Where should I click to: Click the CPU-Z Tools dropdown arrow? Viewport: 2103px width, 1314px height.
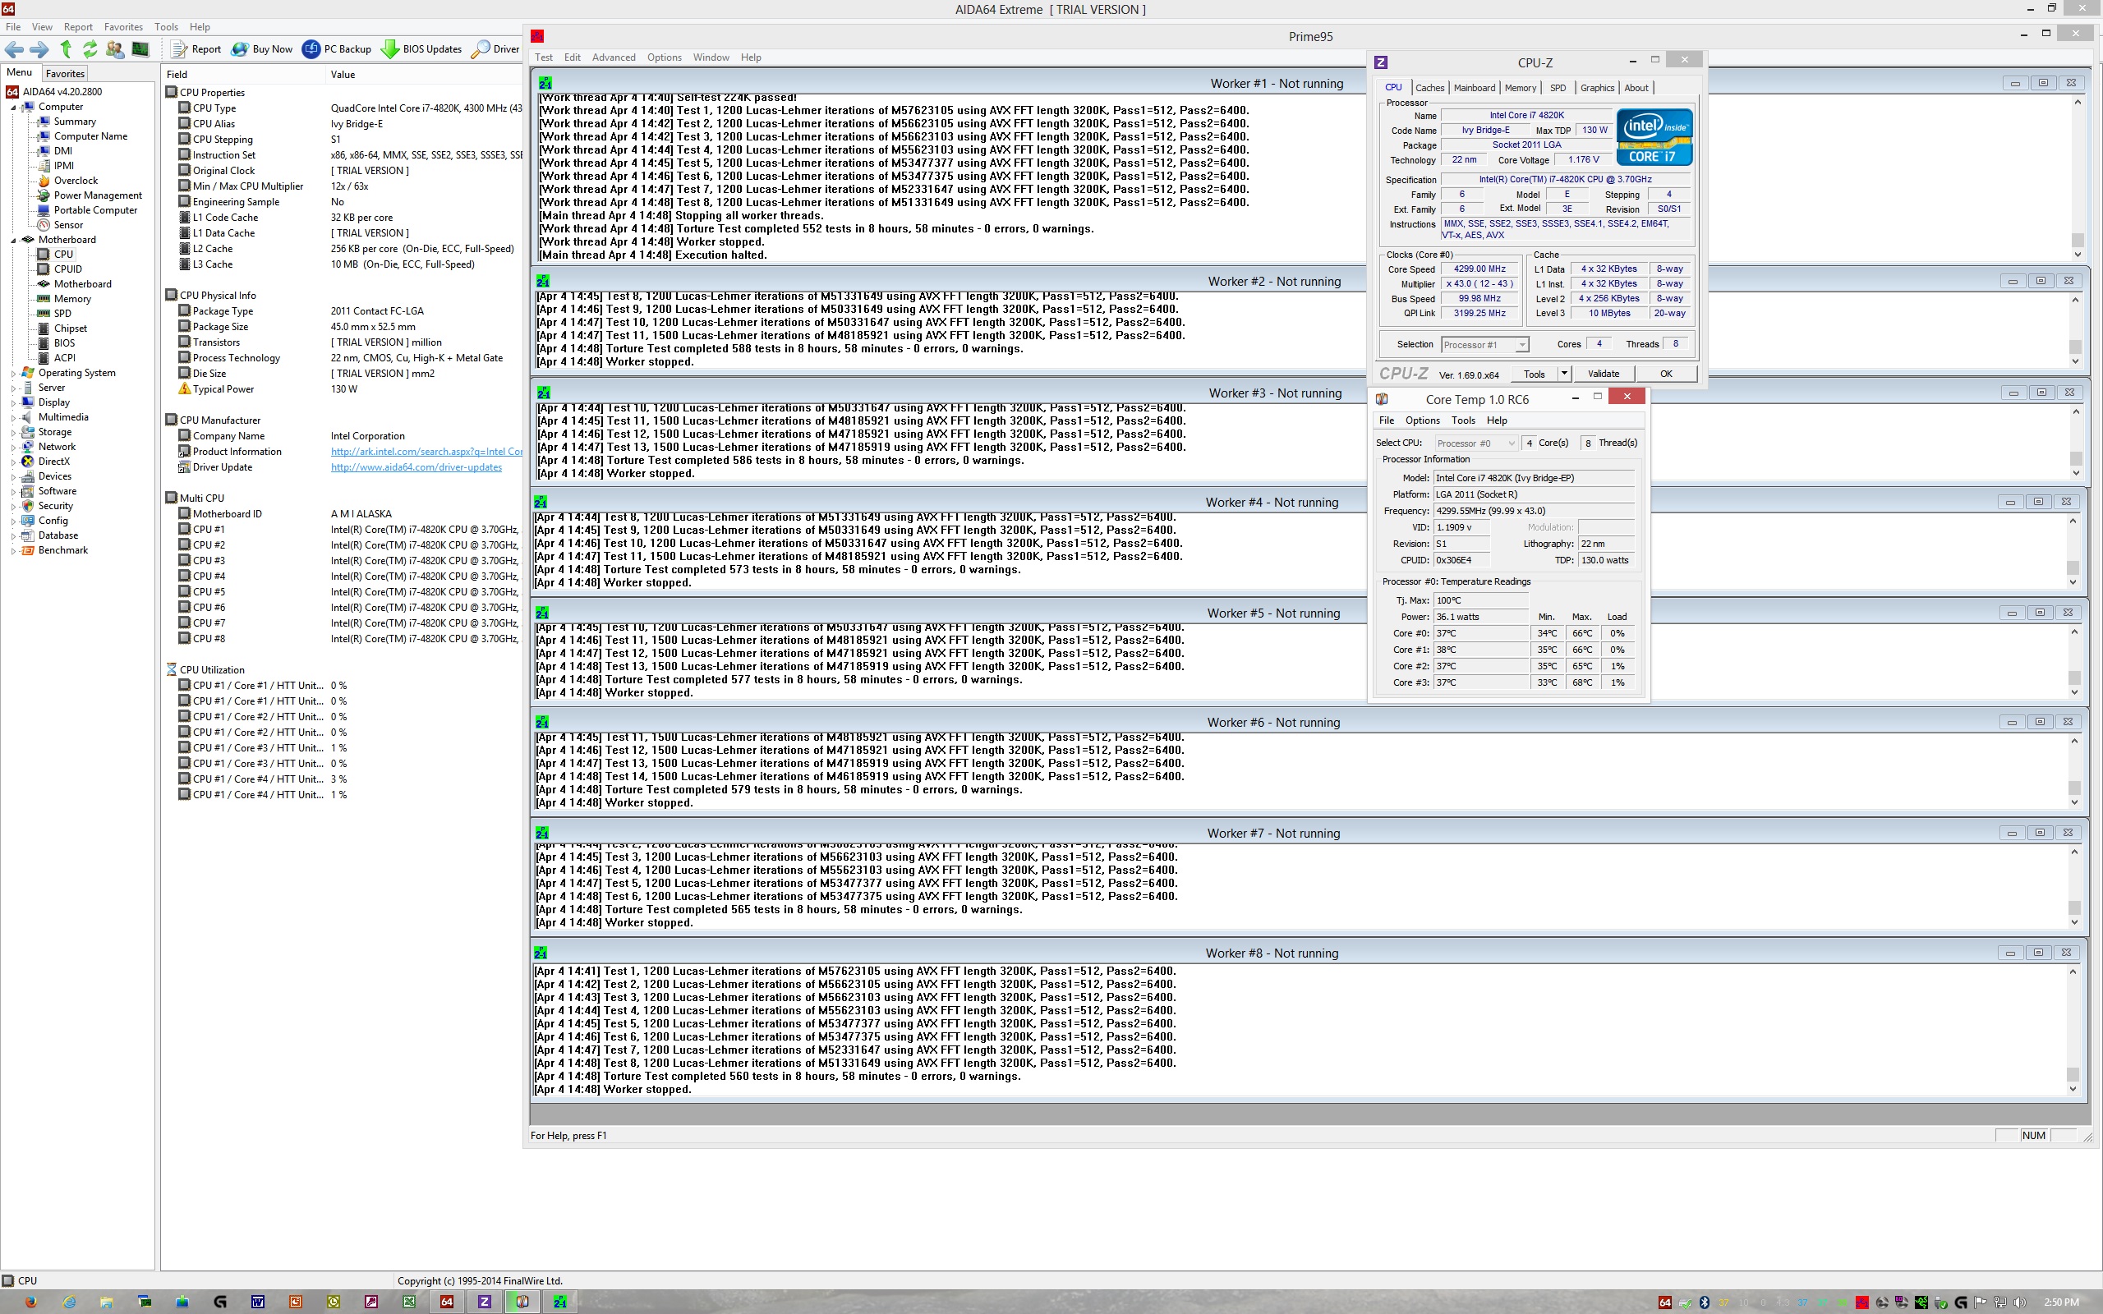tap(1563, 374)
